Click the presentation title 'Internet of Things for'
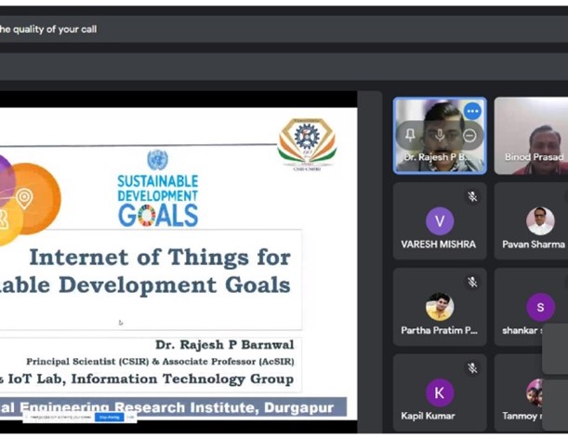The height and width of the screenshot is (439, 568). coord(160,257)
